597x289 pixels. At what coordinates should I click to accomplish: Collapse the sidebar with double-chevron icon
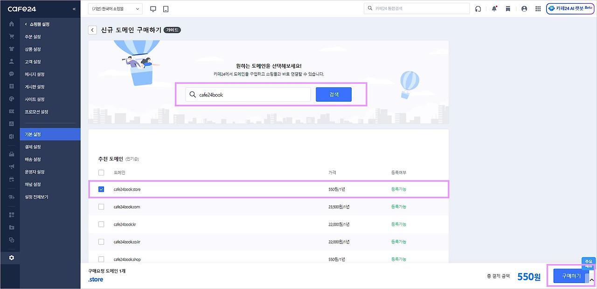(74, 9)
